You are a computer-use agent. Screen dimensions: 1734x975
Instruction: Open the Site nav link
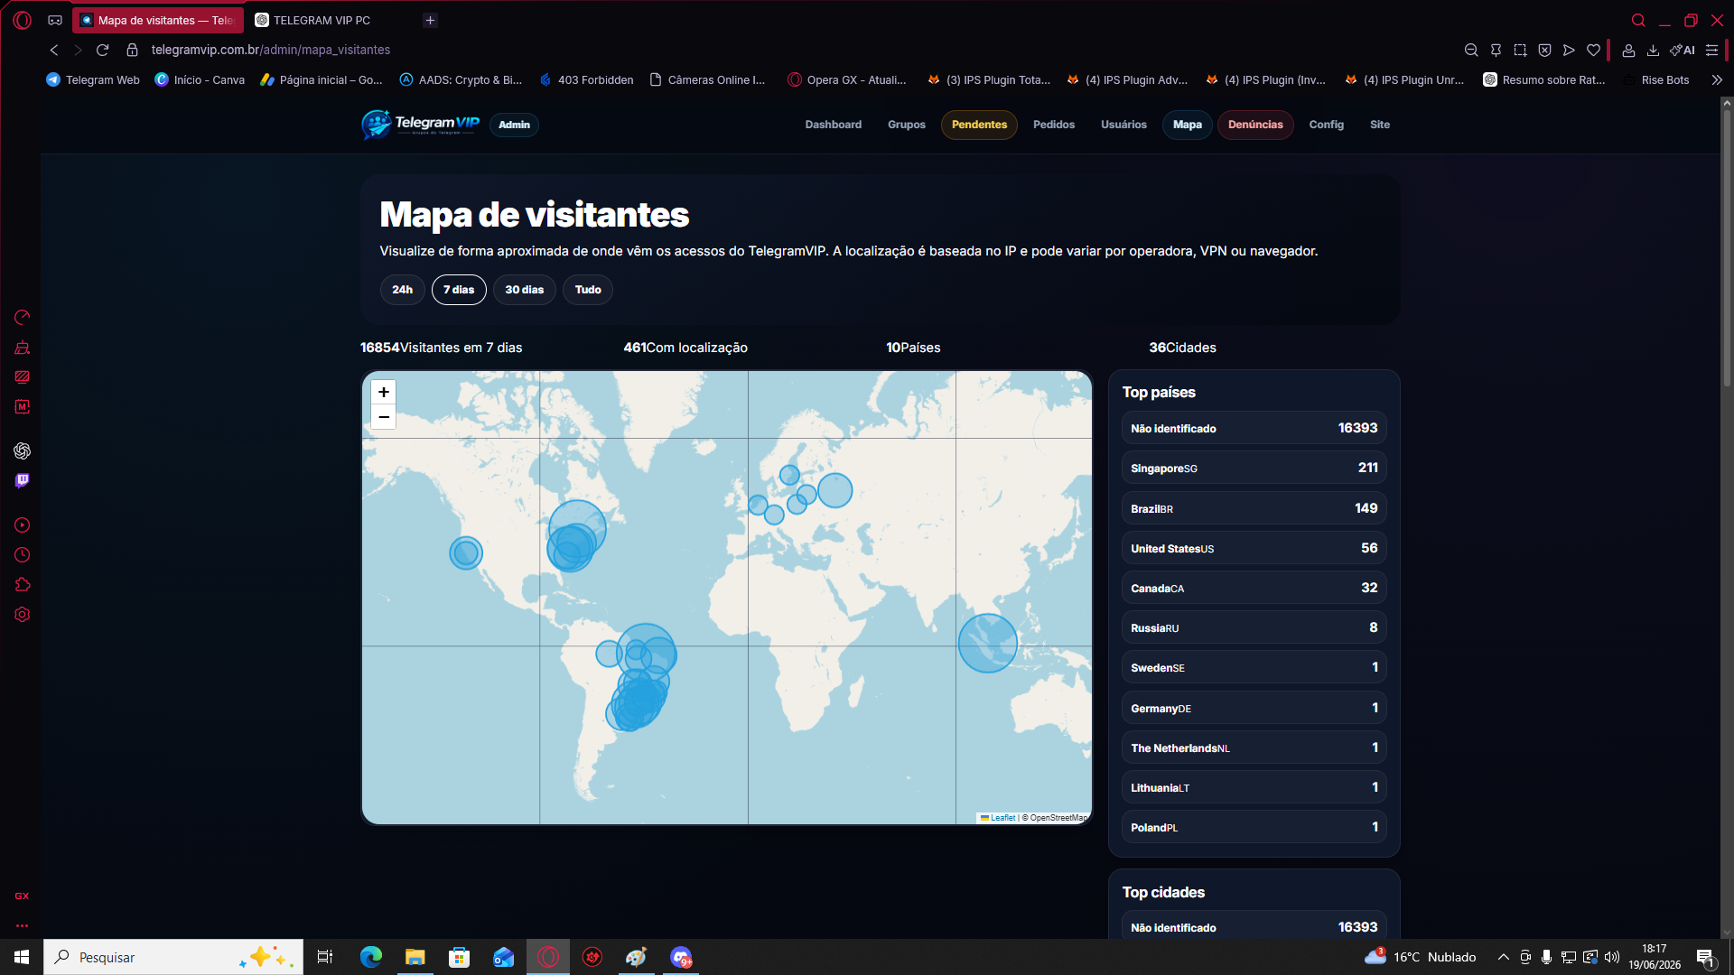[1379, 125]
